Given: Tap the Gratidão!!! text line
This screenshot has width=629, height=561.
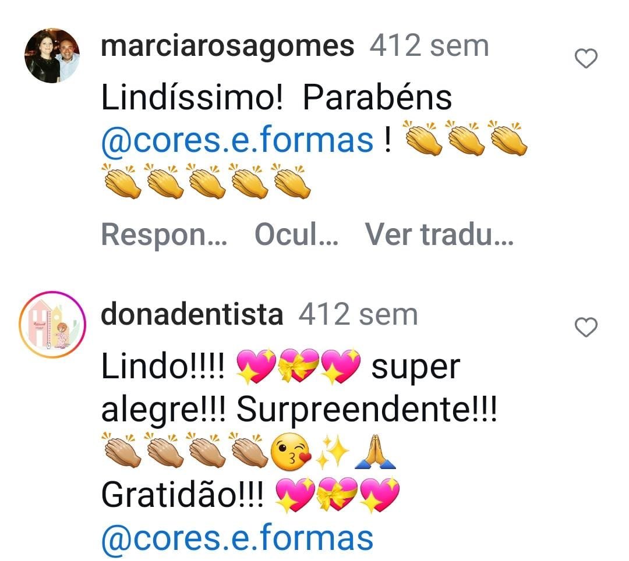Looking at the screenshot, I should (183, 495).
